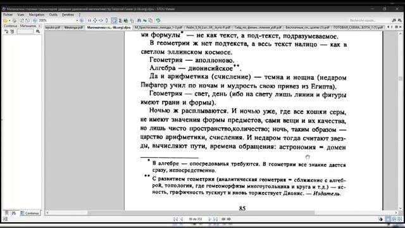Viewport: 405px width, 228px height.
Task: Select the fit height icon
Action: pos(107,20)
